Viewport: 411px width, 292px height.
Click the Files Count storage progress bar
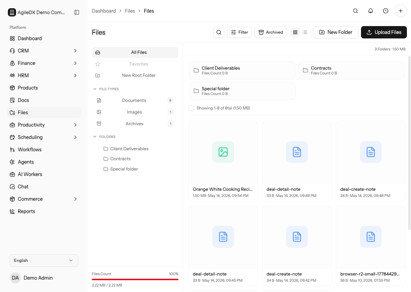click(135, 279)
